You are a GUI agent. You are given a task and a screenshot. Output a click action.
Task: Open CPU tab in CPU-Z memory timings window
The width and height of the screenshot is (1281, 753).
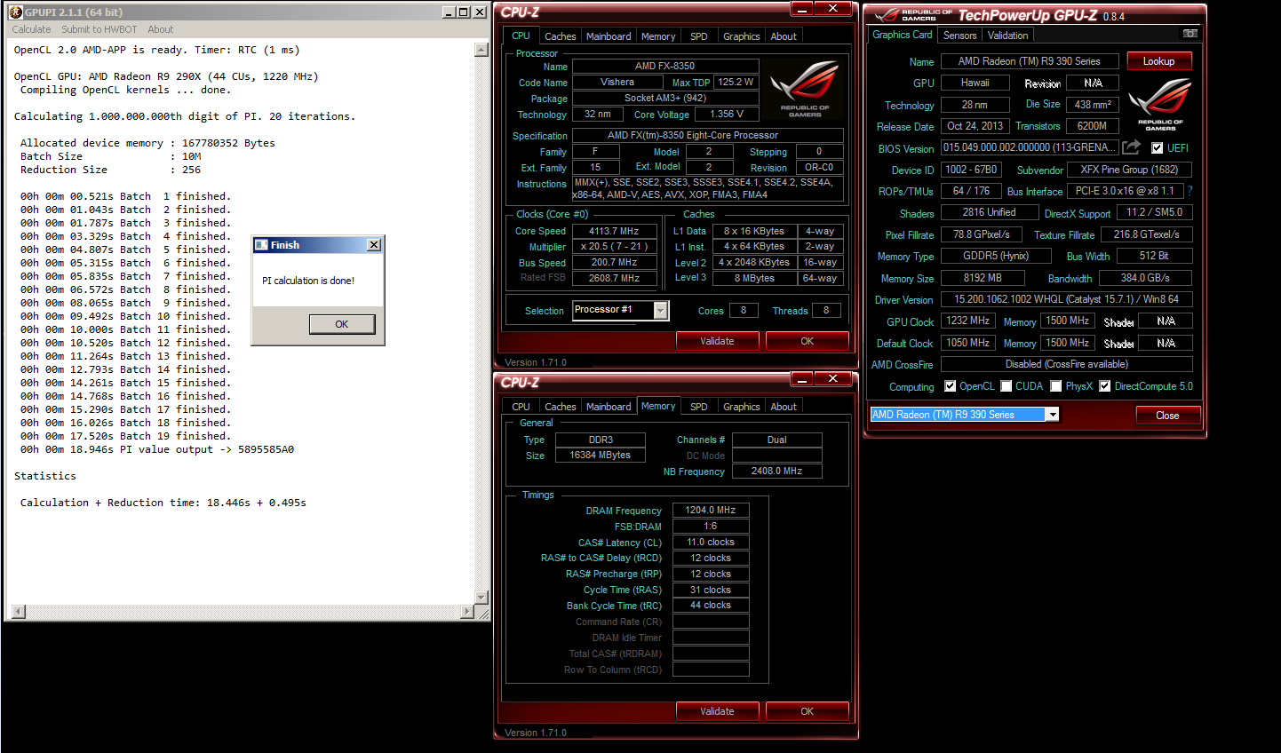[521, 407]
